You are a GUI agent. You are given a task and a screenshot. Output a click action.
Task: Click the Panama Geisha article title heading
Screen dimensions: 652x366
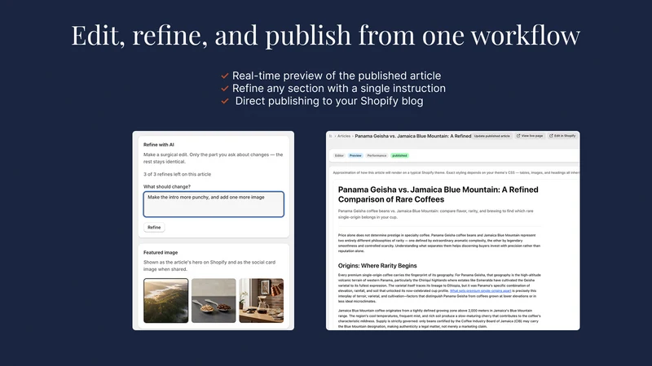point(438,194)
